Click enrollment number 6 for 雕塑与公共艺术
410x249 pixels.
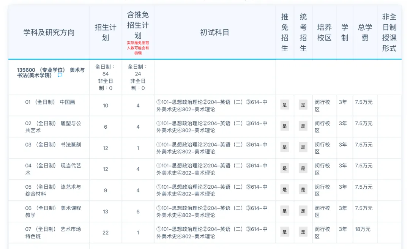[x=106, y=127]
